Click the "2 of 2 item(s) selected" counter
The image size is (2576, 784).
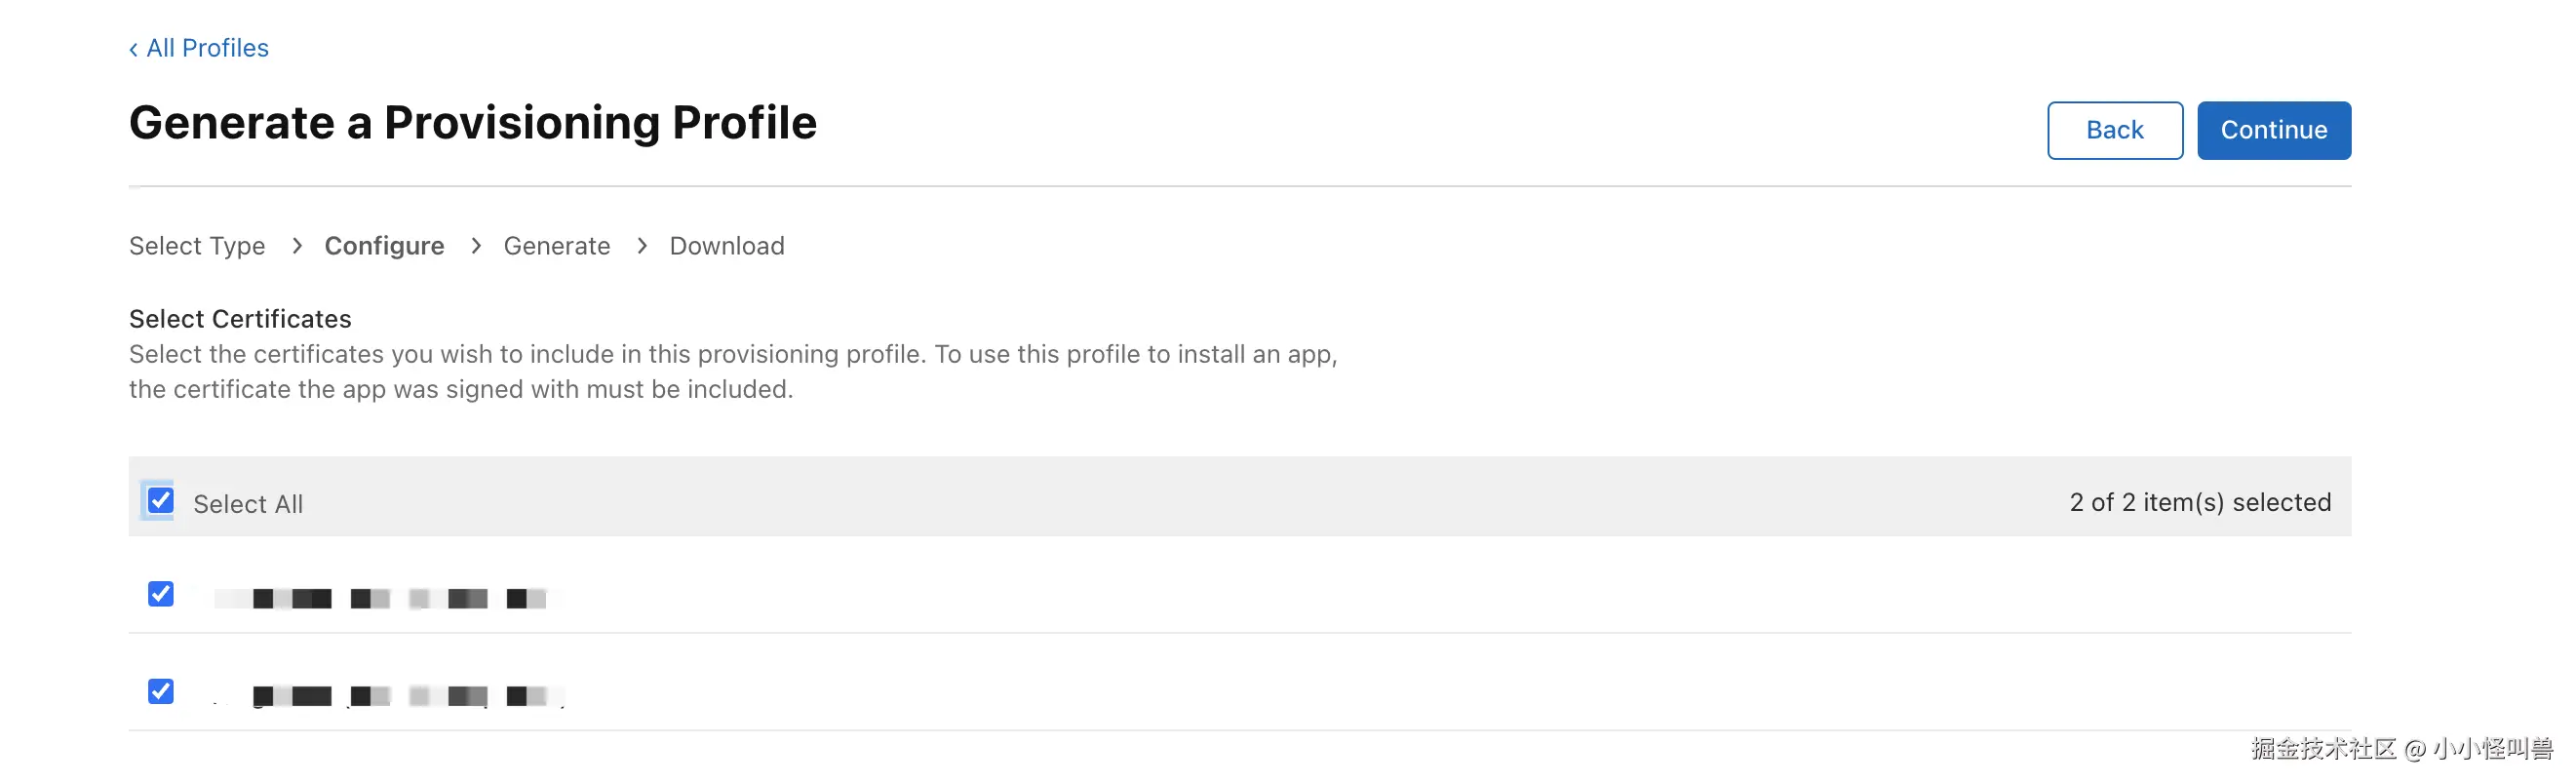(x=2199, y=502)
